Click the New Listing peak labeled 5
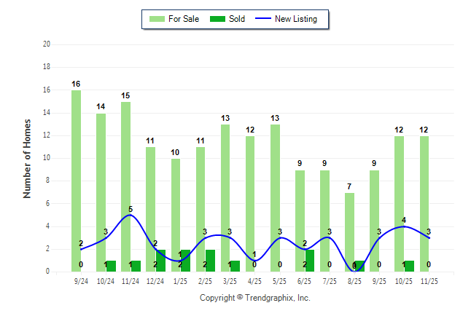The width and height of the screenshot is (471, 316). 131,215
